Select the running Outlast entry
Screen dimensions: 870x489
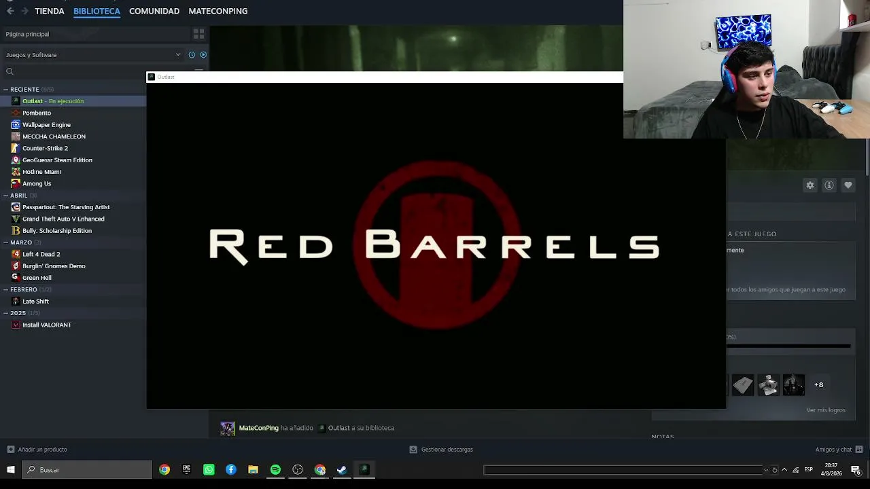coord(73,101)
